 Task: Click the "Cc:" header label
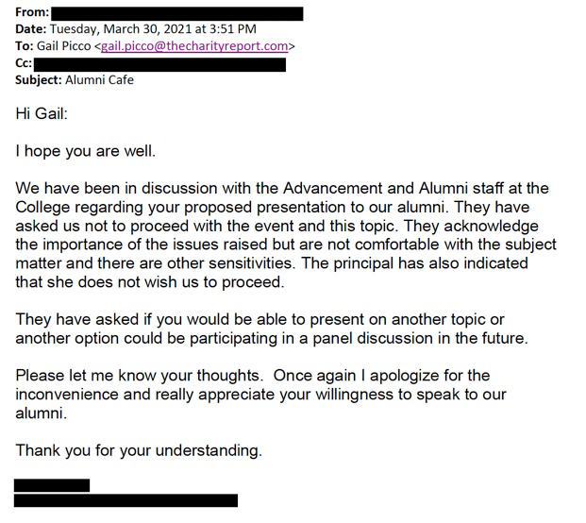(24, 63)
